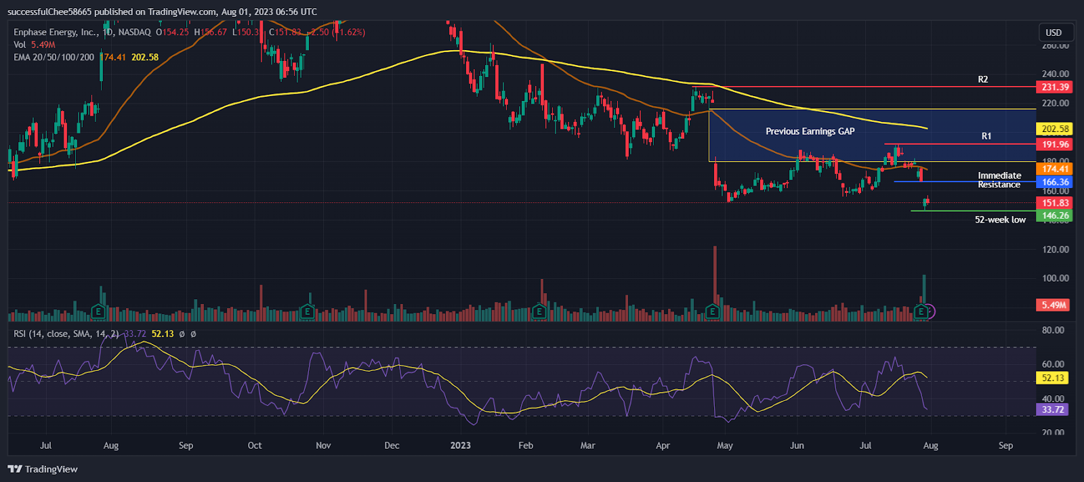Select the Enphase Energy, Inc. symbol title
The image size is (1084, 482).
point(56,32)
